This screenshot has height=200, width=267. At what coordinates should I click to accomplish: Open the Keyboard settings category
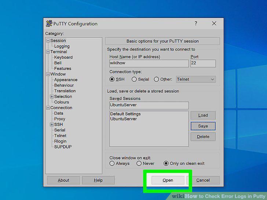[x=63, y=57]
